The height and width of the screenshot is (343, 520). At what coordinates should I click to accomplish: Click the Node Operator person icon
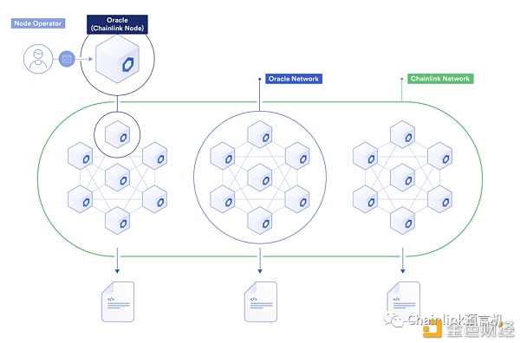coord(38,59)
